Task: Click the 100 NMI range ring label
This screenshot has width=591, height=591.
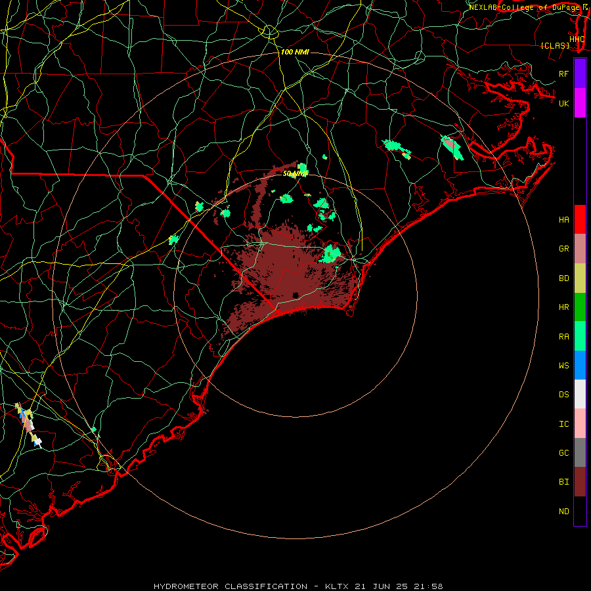Action: pos(295,52)
